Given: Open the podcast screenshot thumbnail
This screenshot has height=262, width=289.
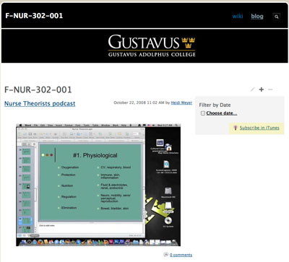Looking at the screenshot, I should coord(98,185).
